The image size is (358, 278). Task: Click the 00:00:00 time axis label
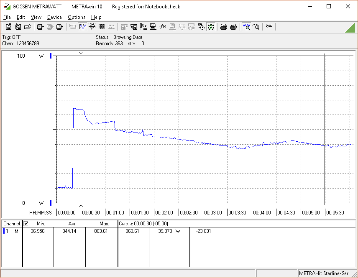pyautogui.click(x=66, y=212)
